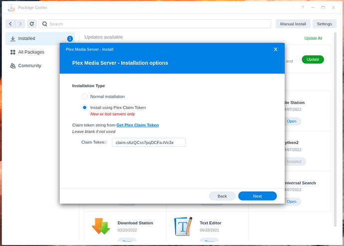The image size is (344, 246).
Task: Click the Download Station date 03/20/2022
Action: click(127, 230)
